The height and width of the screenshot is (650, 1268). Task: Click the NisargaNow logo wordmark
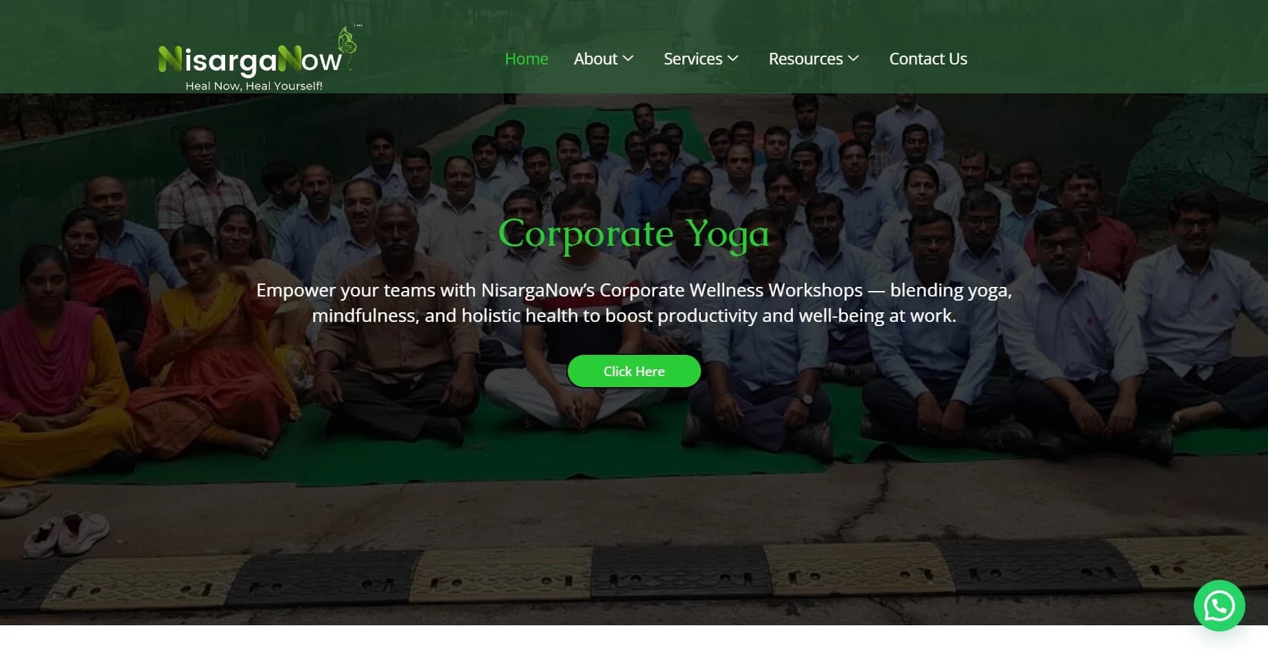click(251, 60)
